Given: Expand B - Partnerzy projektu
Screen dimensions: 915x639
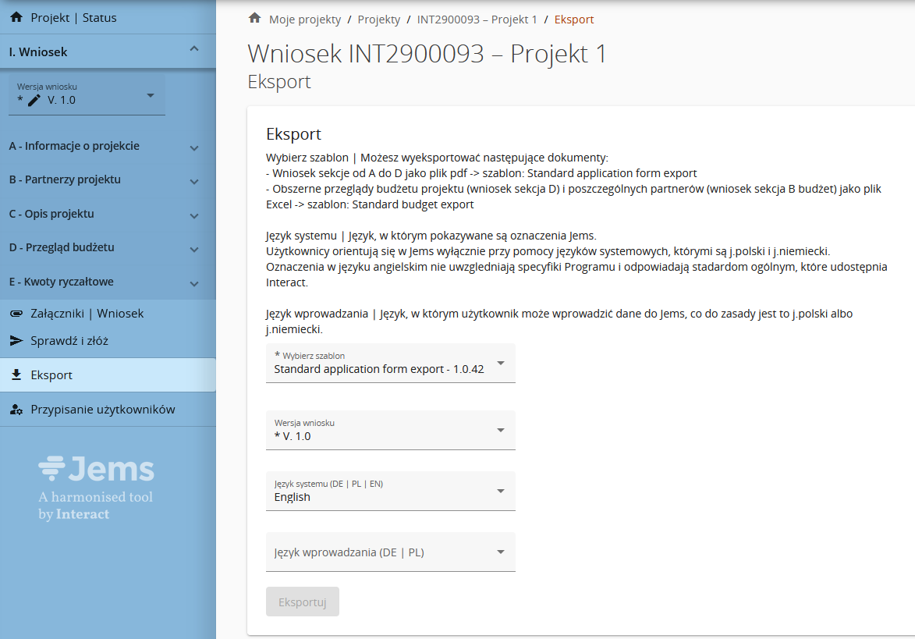Looking at the screenshot, I should (194, 181).
